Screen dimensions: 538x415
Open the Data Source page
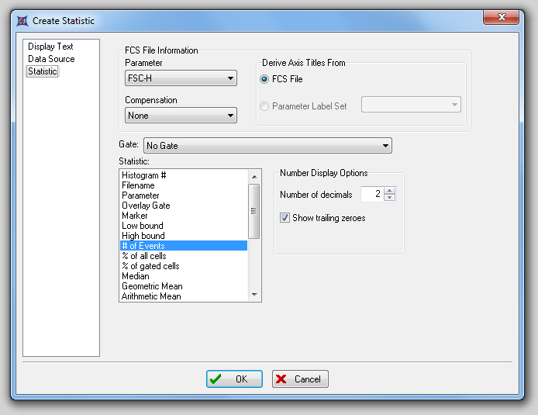pos(51,59)
